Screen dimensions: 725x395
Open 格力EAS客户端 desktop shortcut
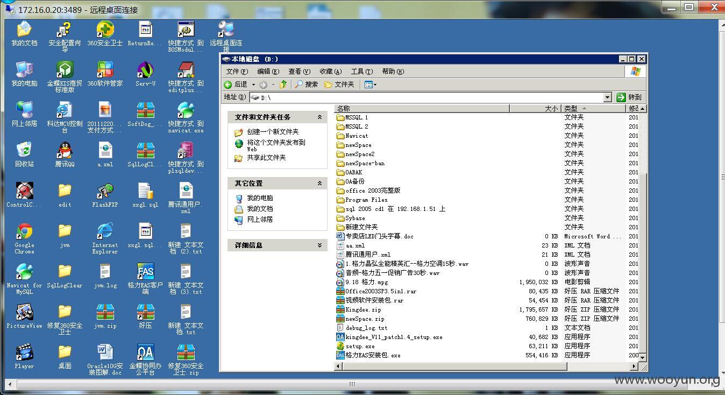(145, 278)
